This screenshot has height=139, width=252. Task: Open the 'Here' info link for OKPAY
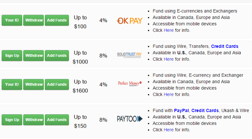(169, 30)
